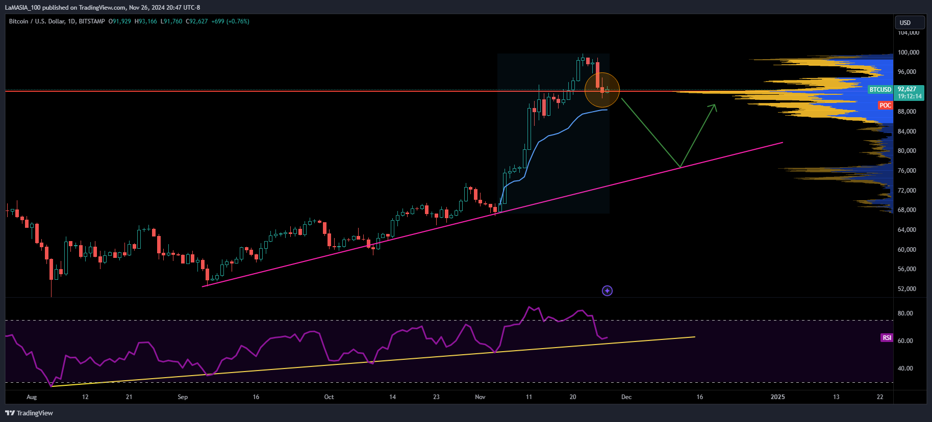Image resolution: width=932 pixels, height=422 pixels.
Task: Click the 76,000 price axis label
Action: (907, 171)
